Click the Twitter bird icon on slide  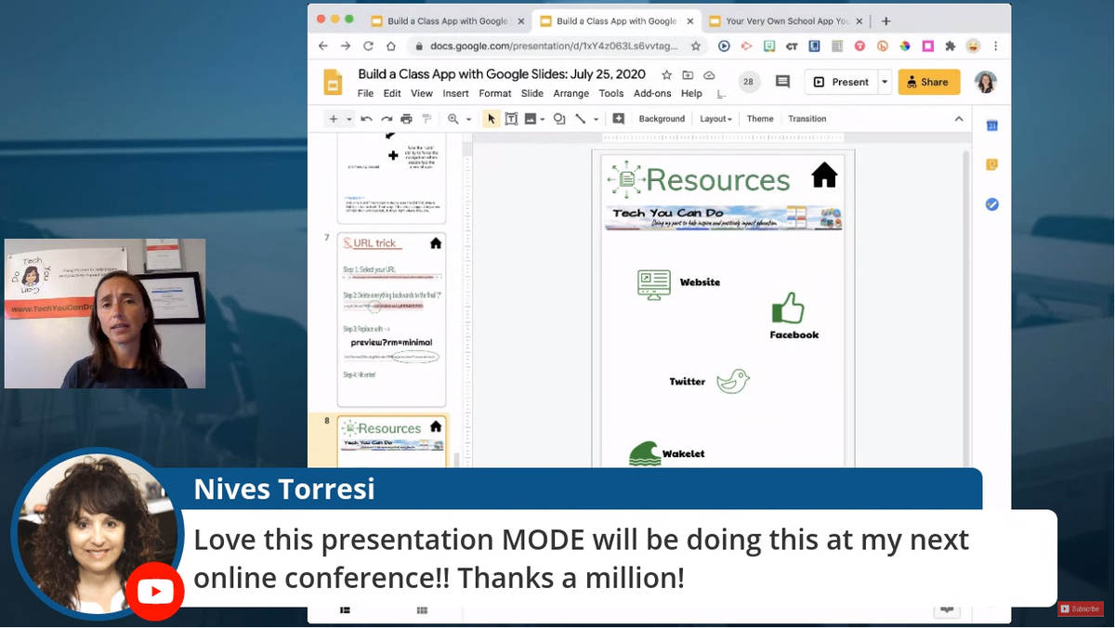tap(733, 380)
